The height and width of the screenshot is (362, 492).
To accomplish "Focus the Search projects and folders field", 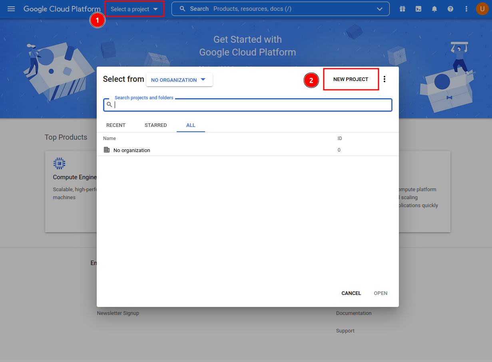I will pyautogui.click(x=248, y=105).
